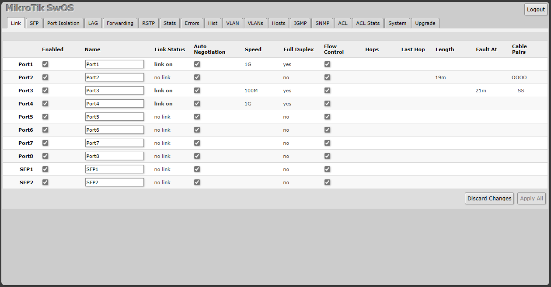Click the Apply All button
Image resolution: width=551 pixels, height=287 pixels.
click(531, 199)
